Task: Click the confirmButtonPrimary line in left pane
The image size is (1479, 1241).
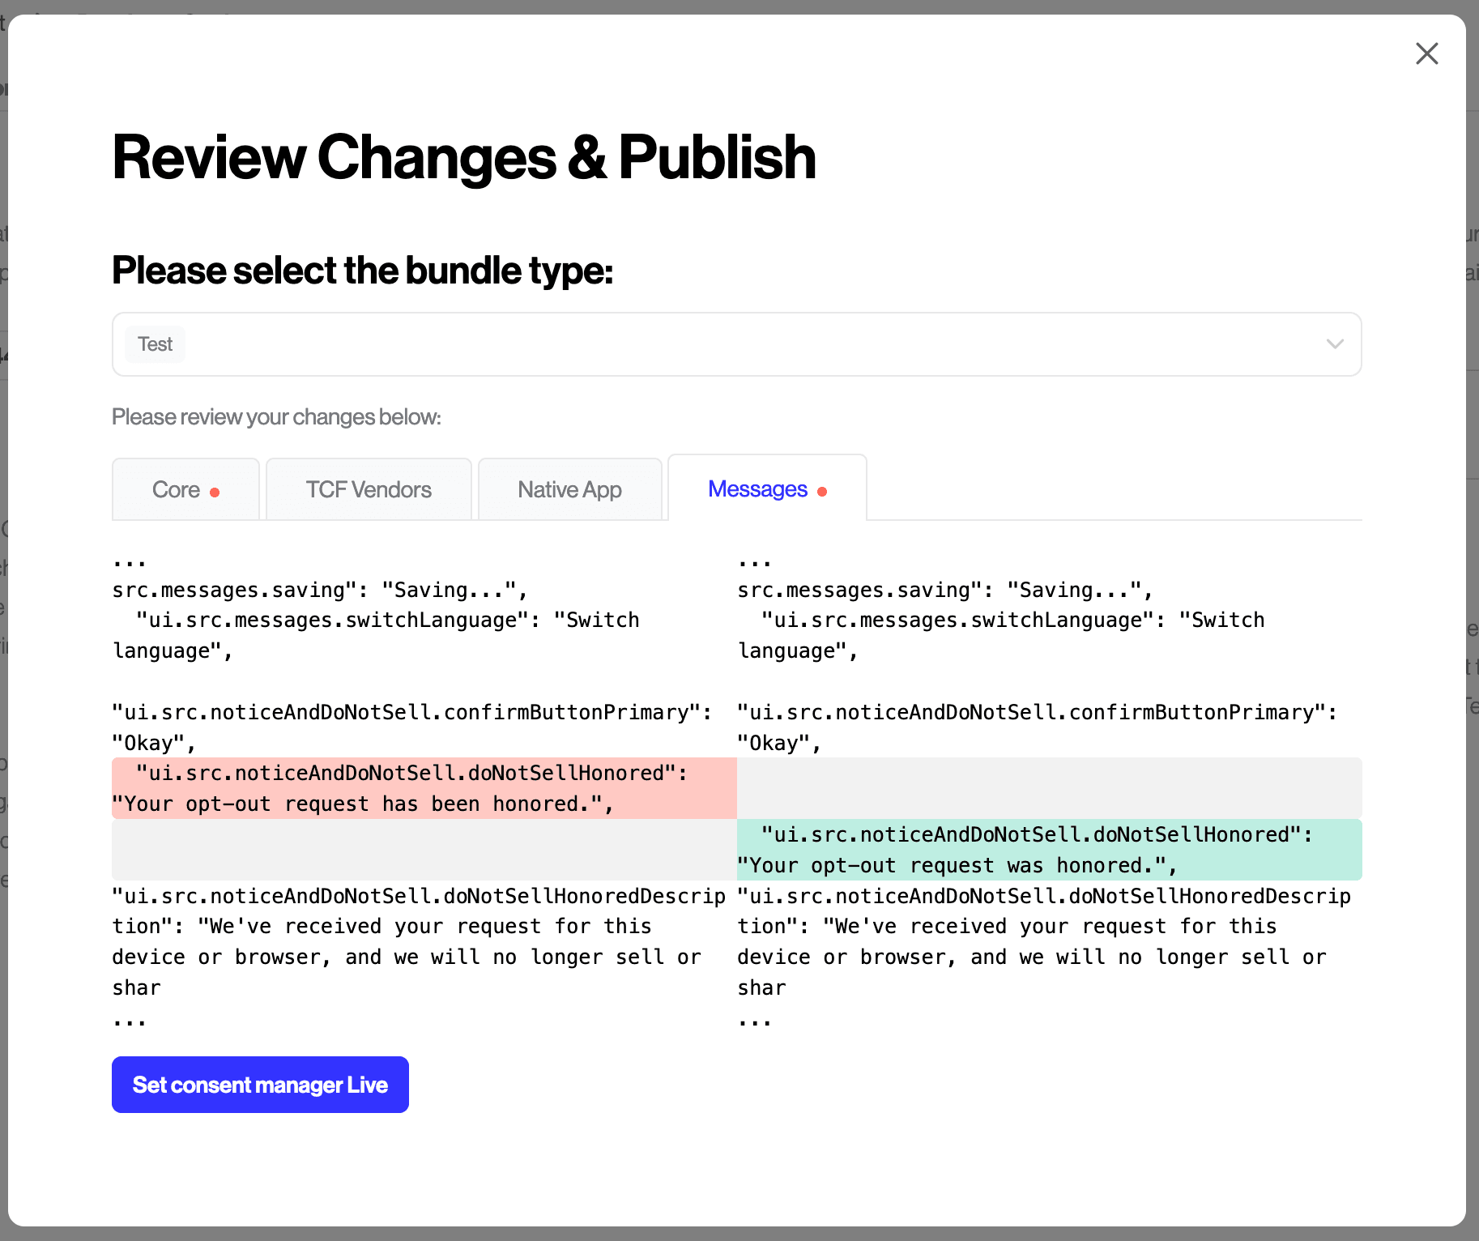Action: pos(412,712)
